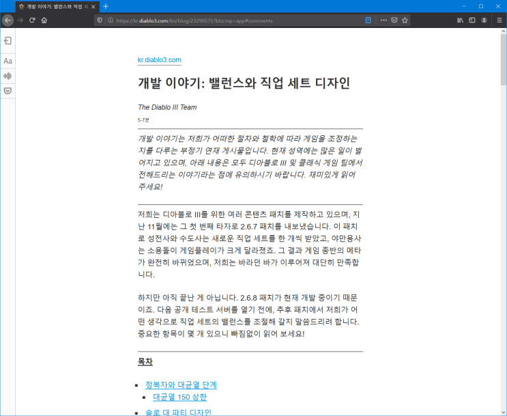Open kr.diablo3.com source link
This screenshot has width=507, height=416.
(160, 60)
